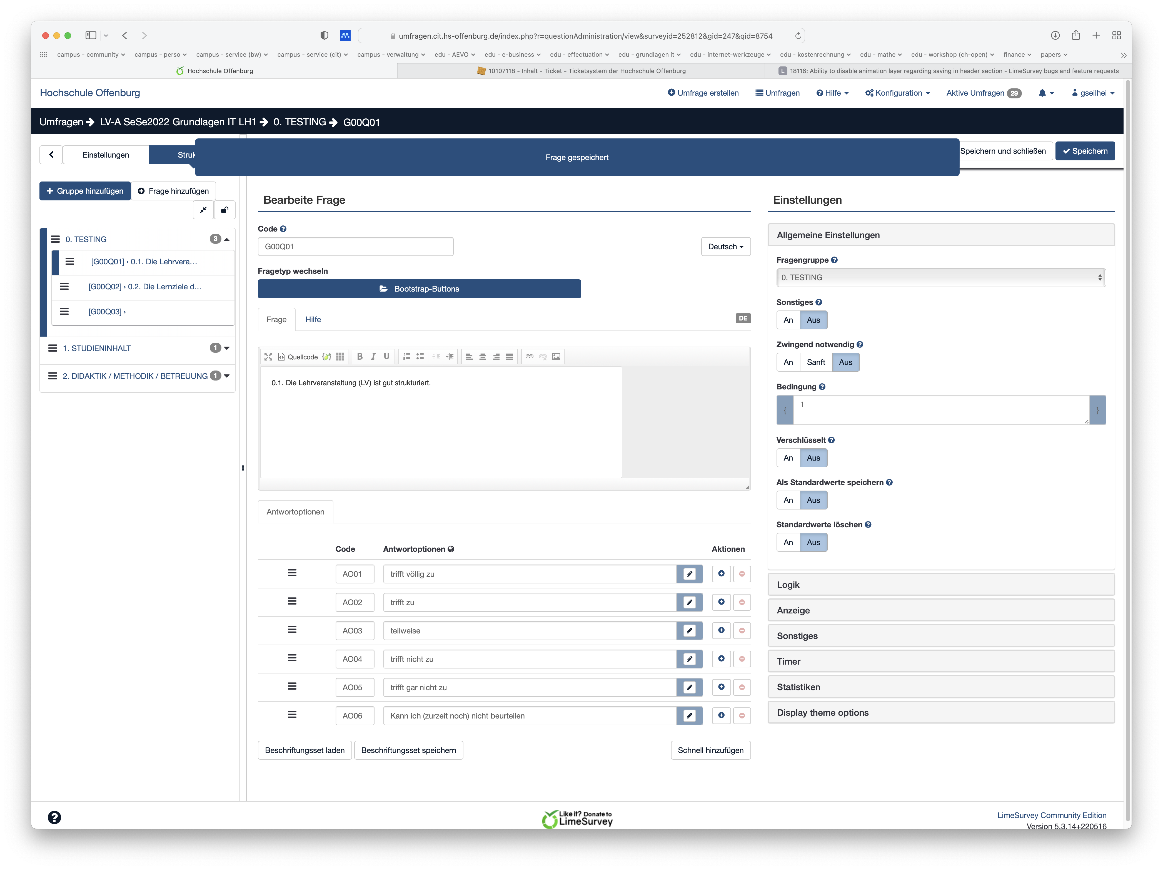This screenshot has height=870, width=1163.
Task: Click the unlock icon in sidebar
Action: pos(224,210)
